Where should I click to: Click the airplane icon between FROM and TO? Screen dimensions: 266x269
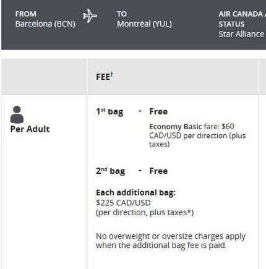90,16
